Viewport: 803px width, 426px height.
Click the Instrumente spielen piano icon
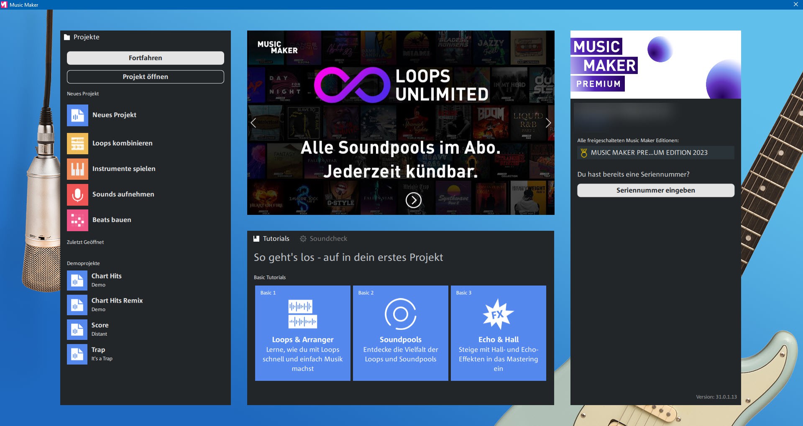pos(77,169)
